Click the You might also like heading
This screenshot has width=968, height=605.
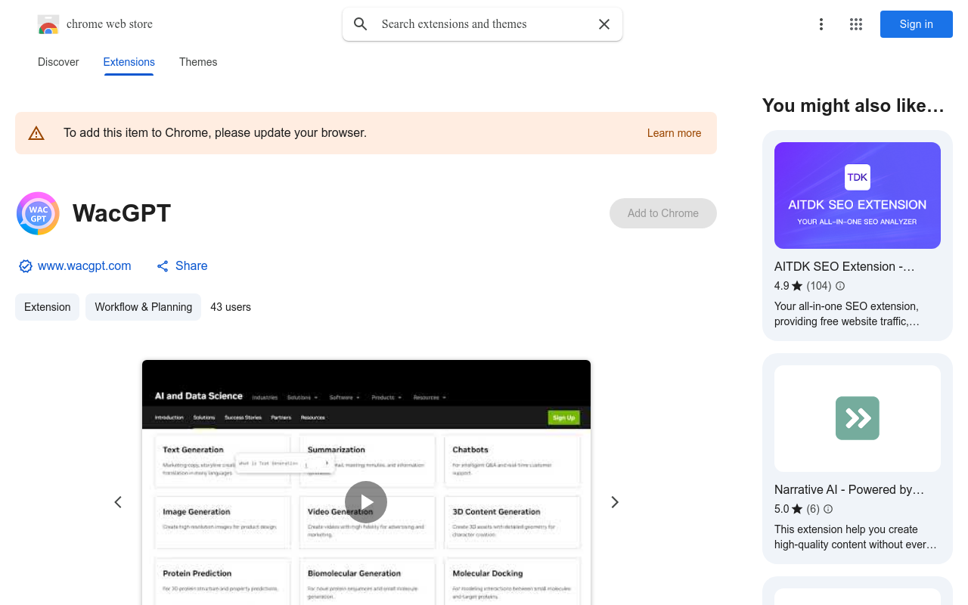853,106
